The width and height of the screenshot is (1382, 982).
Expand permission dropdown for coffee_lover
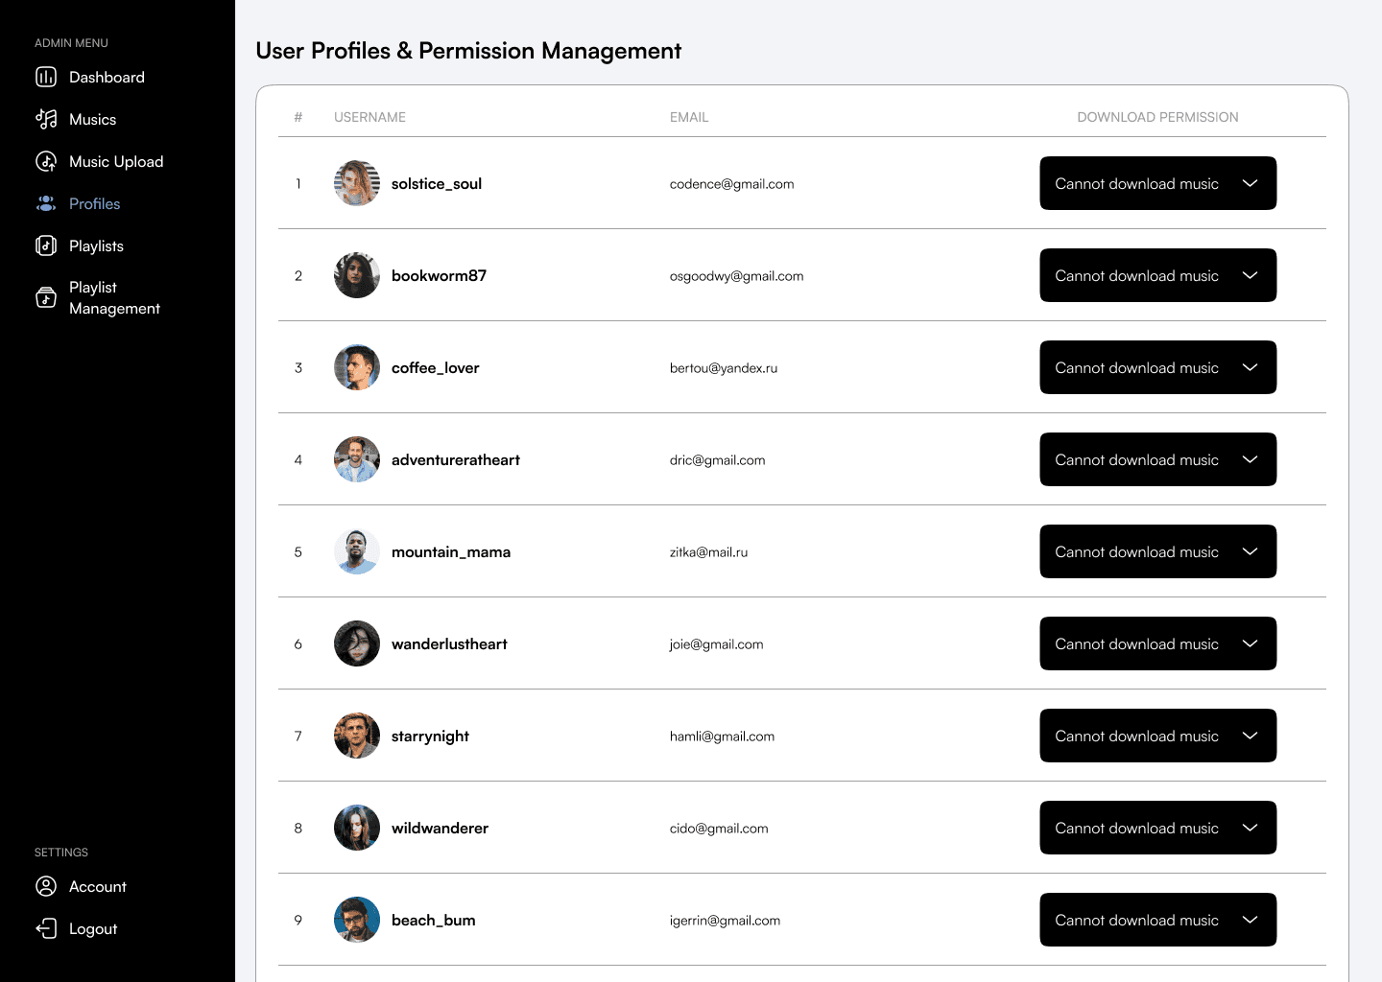[x=1157, y=367]
